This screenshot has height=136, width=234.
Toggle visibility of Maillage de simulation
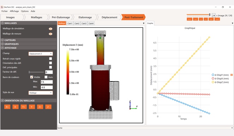tap(50, 29)
